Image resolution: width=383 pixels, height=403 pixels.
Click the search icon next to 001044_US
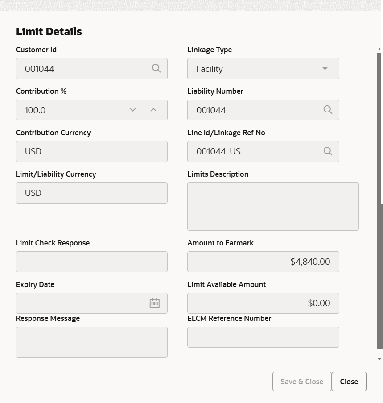click(328, 151)
